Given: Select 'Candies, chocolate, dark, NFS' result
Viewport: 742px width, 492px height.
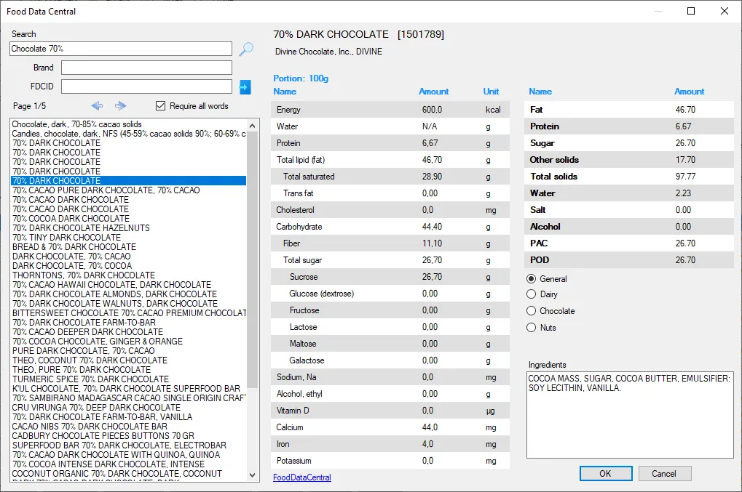Looking at the screenshot, I should coord(129,134).
